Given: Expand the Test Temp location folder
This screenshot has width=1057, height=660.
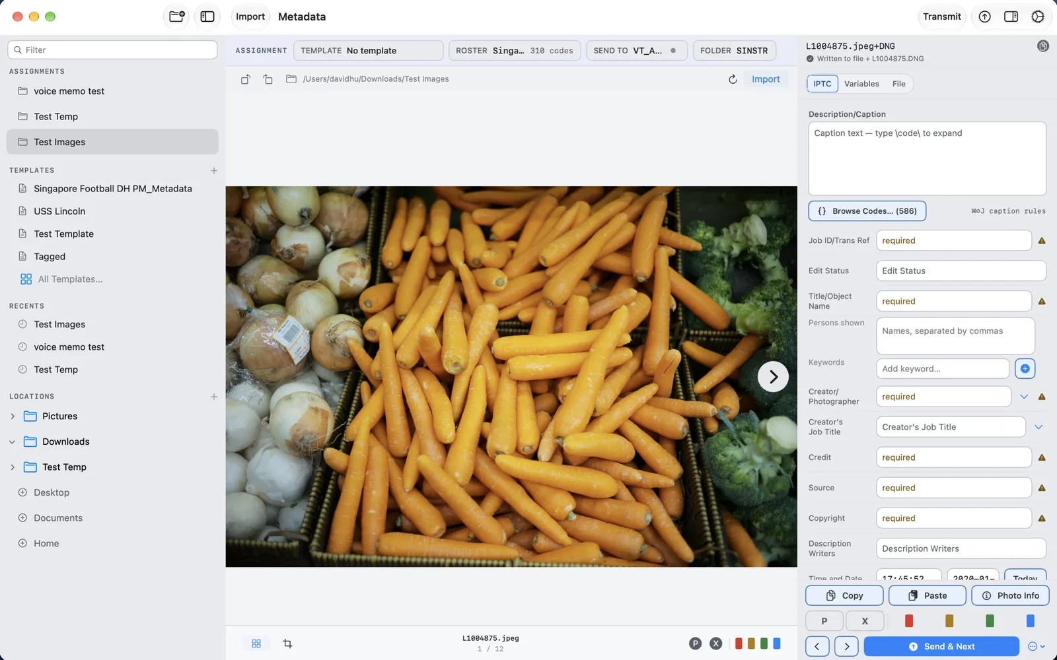Looking at the screenshot, I should tap(13, 467).
